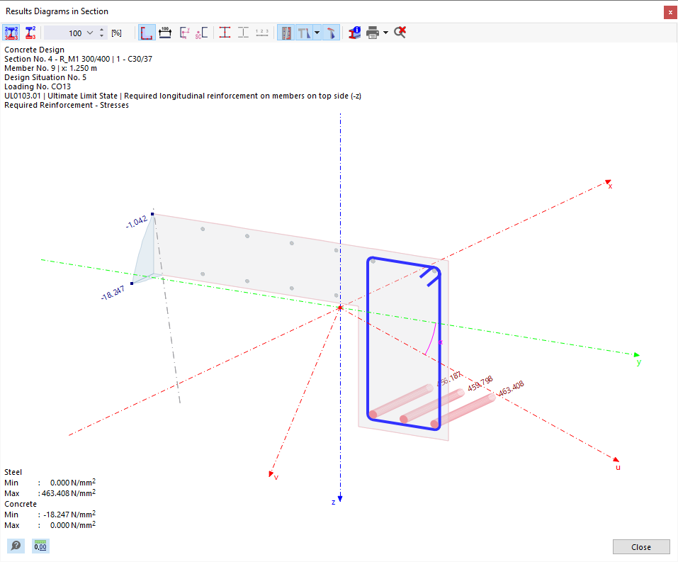
Task: Click the rightmost red rebar at 463.408
Action: pos(465,411)
